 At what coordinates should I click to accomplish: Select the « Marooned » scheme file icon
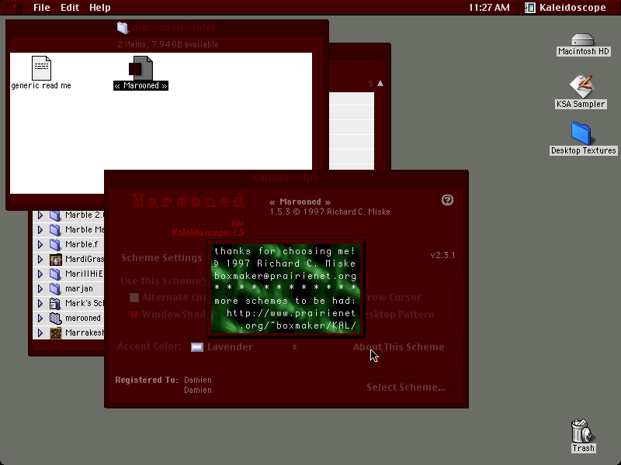141,68
